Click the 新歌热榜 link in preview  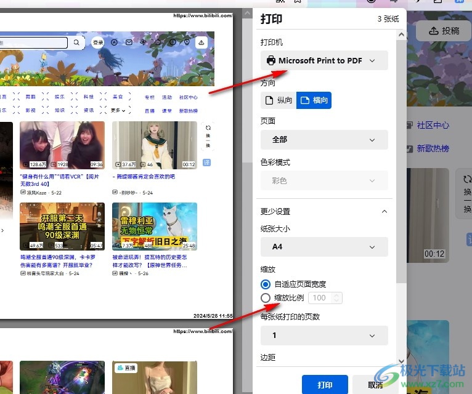pos(189,111)
